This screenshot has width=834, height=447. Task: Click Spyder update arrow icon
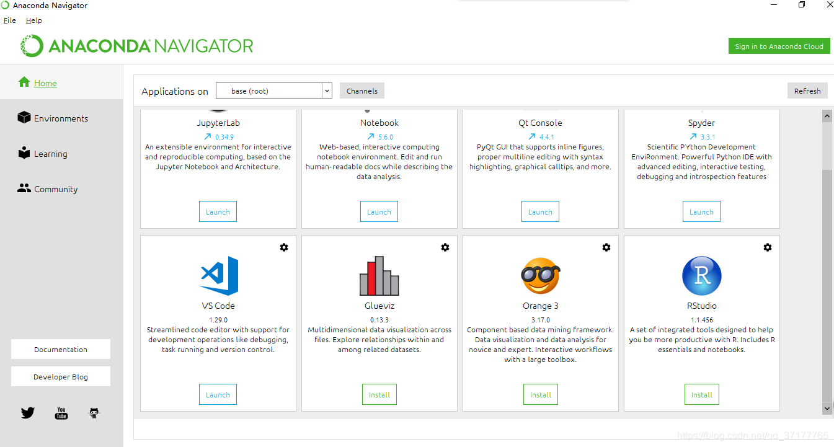click(x=693, y=136)
